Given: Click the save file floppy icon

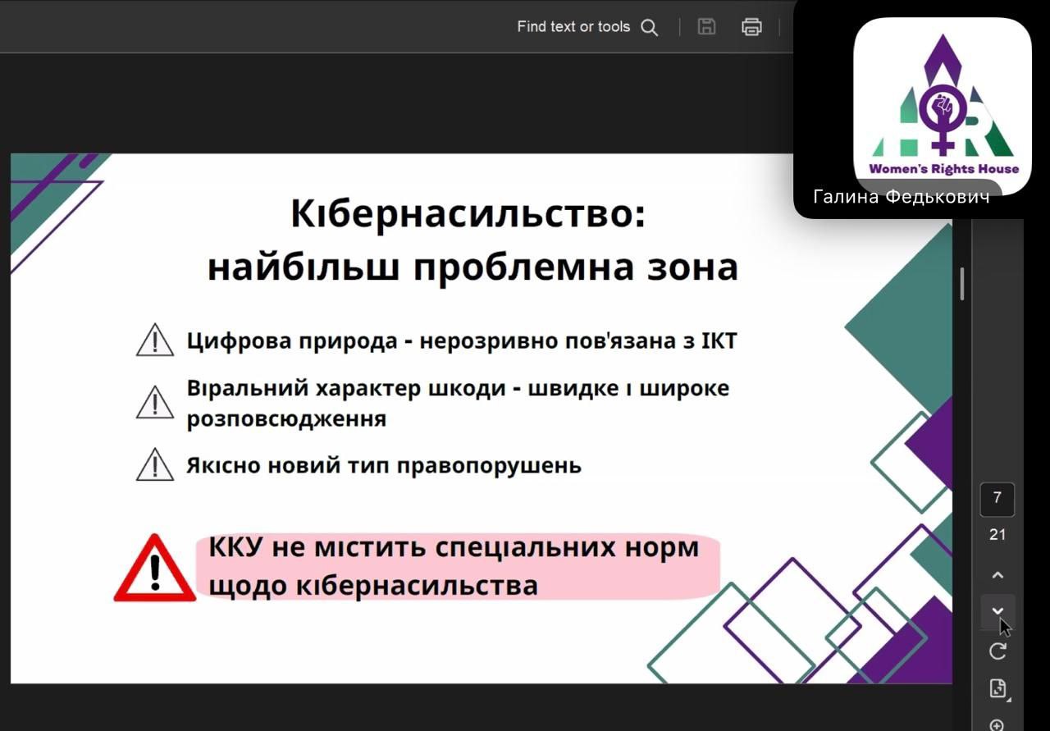Looking at the screenshot, I should tap(706, 27).
